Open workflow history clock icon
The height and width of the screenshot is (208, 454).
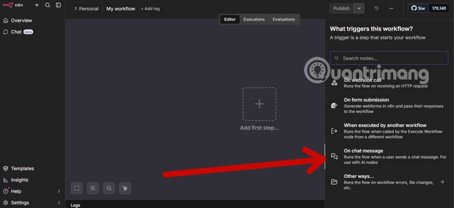coord(376,9)
